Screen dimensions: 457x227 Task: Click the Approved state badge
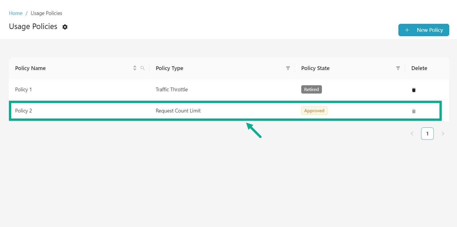(314, 111)
